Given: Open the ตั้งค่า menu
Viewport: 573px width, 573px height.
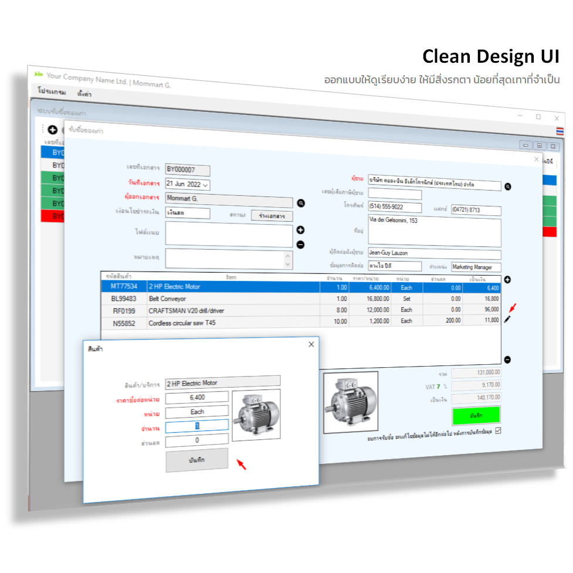Looking at the screenshot, I should 84,94.
